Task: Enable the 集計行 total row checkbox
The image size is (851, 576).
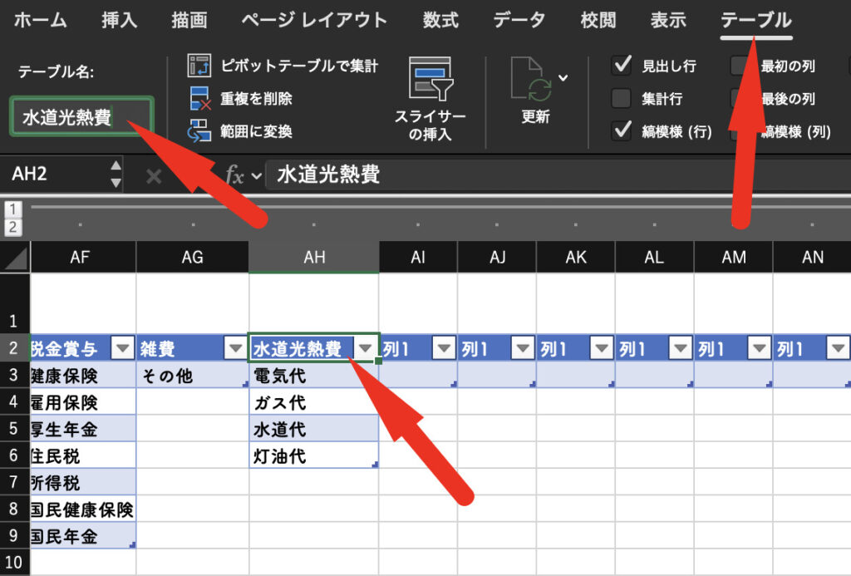Action: [x=621, y=99]
